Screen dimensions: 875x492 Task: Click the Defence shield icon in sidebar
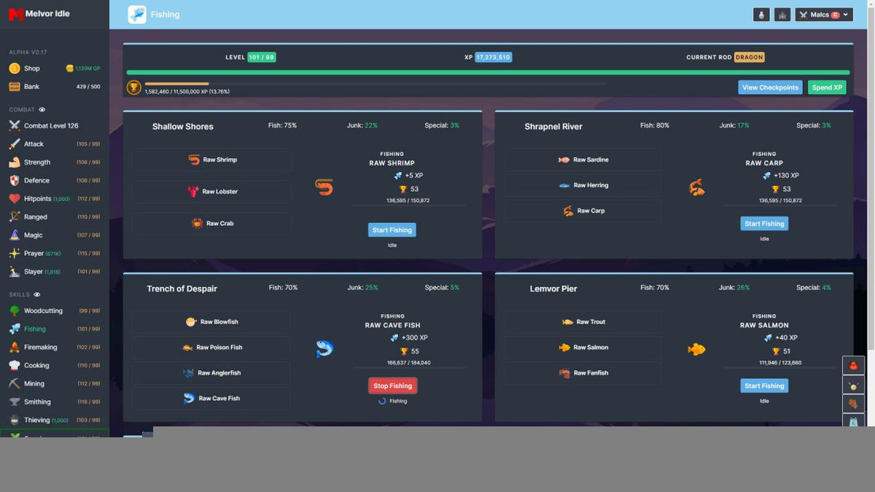coord(15,181)
